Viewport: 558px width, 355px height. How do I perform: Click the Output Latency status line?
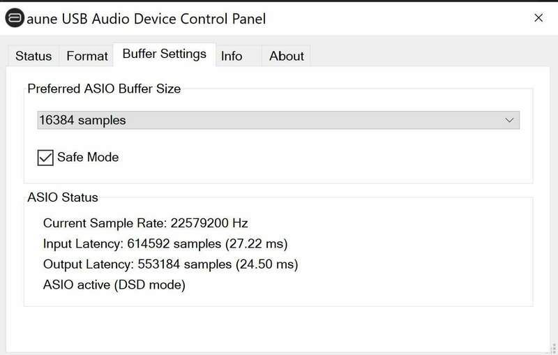170,265
